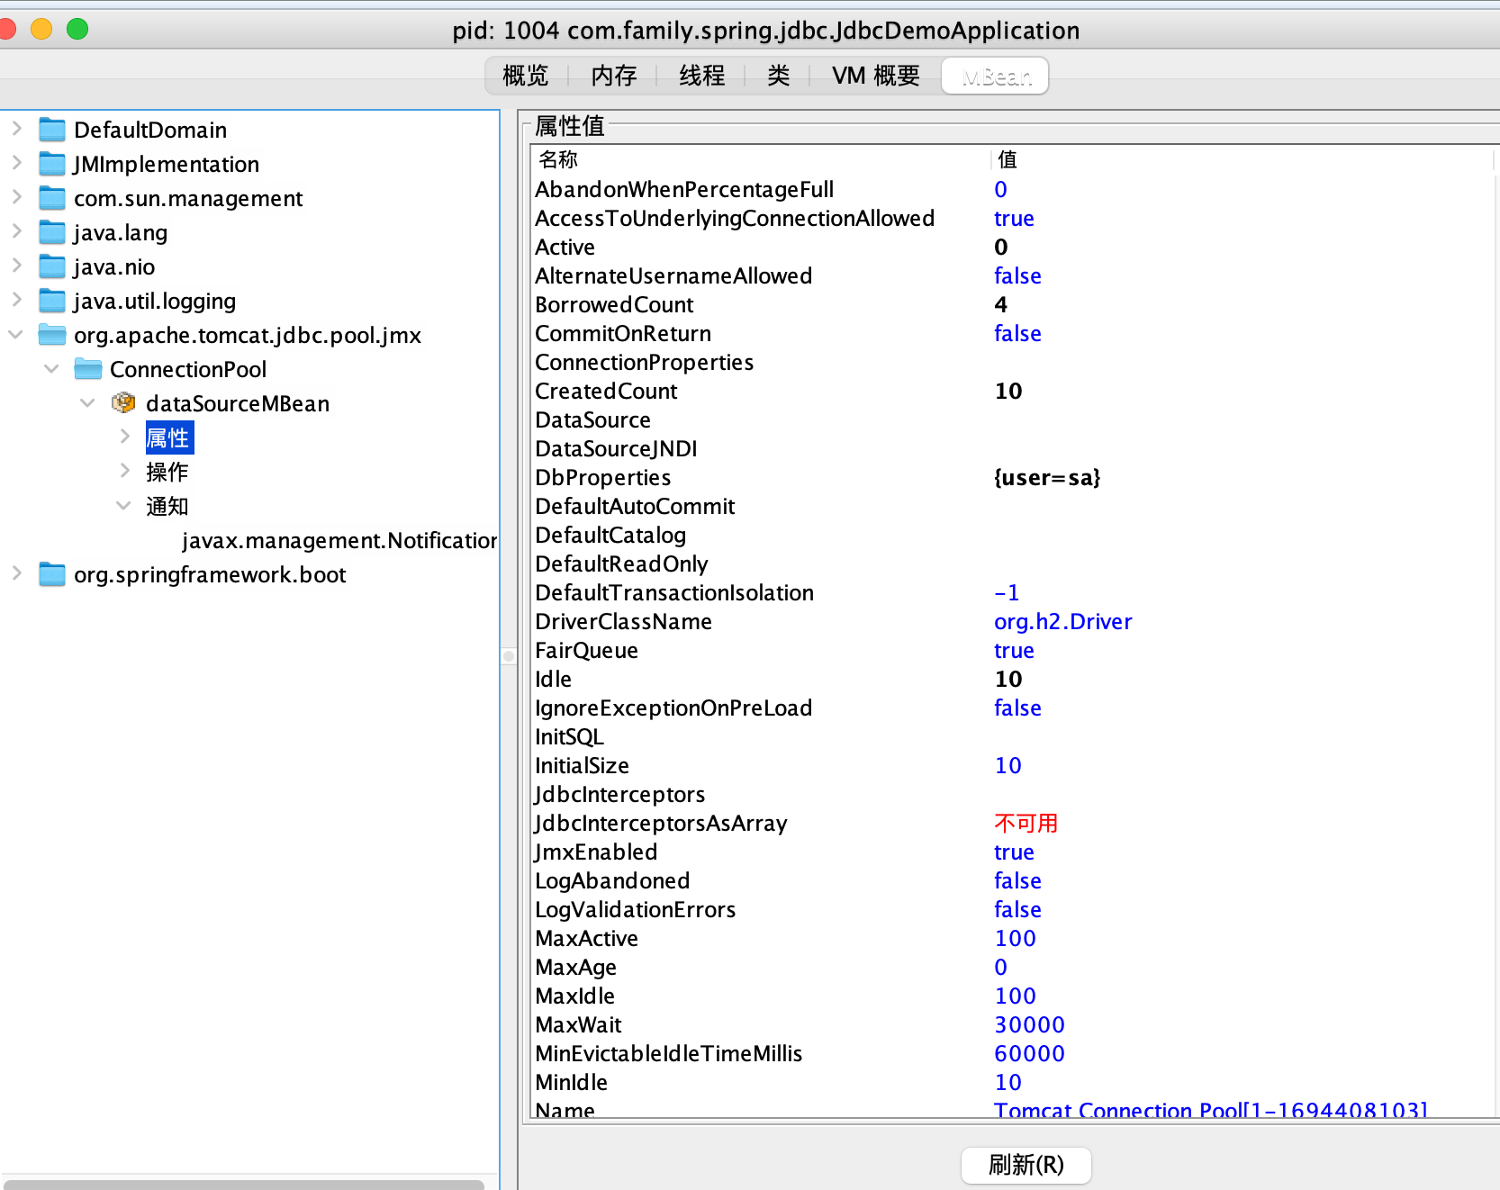
Task: Select the LogValidationErrors attribute name
Action: (x=635, y=909)
